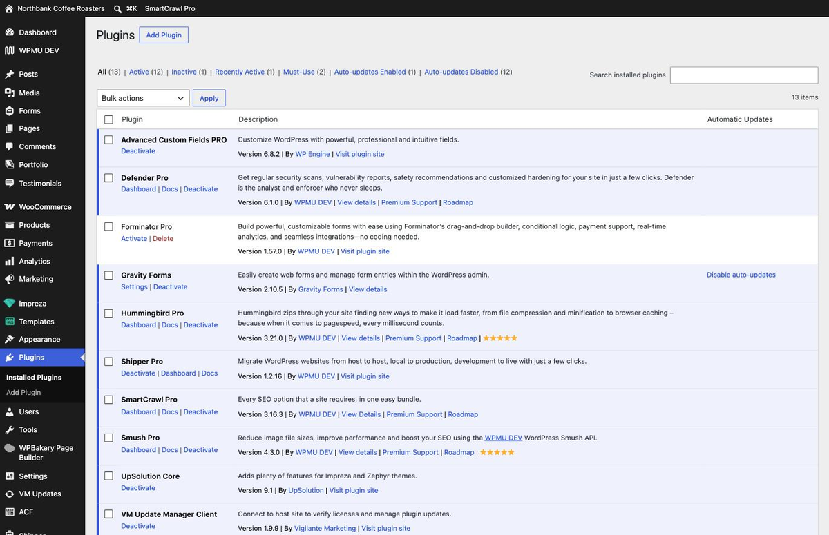
Task: Activate Forminator Pro plugin
Action: pyautogui.click(x=134, y=239)
